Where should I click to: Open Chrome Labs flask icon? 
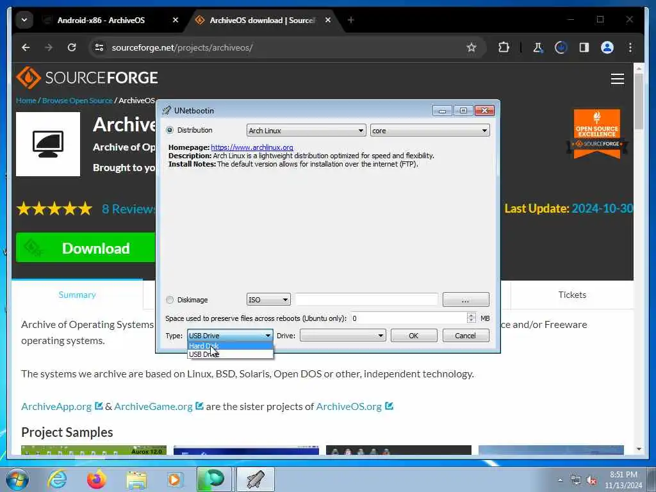click(x=538, y=47)
